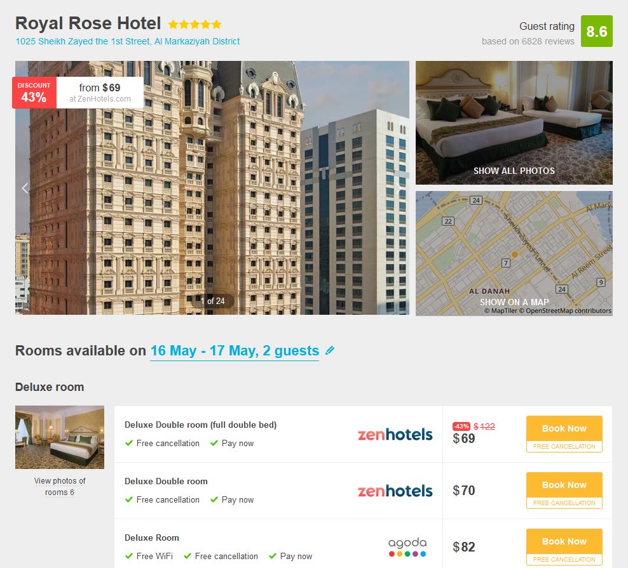Click the agoda logo for Deluxe Room
Viewport: 628px width, 568px height.
pos(407,547)
